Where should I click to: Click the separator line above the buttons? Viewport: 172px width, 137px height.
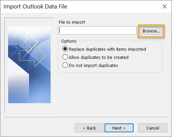coord(86,117)
